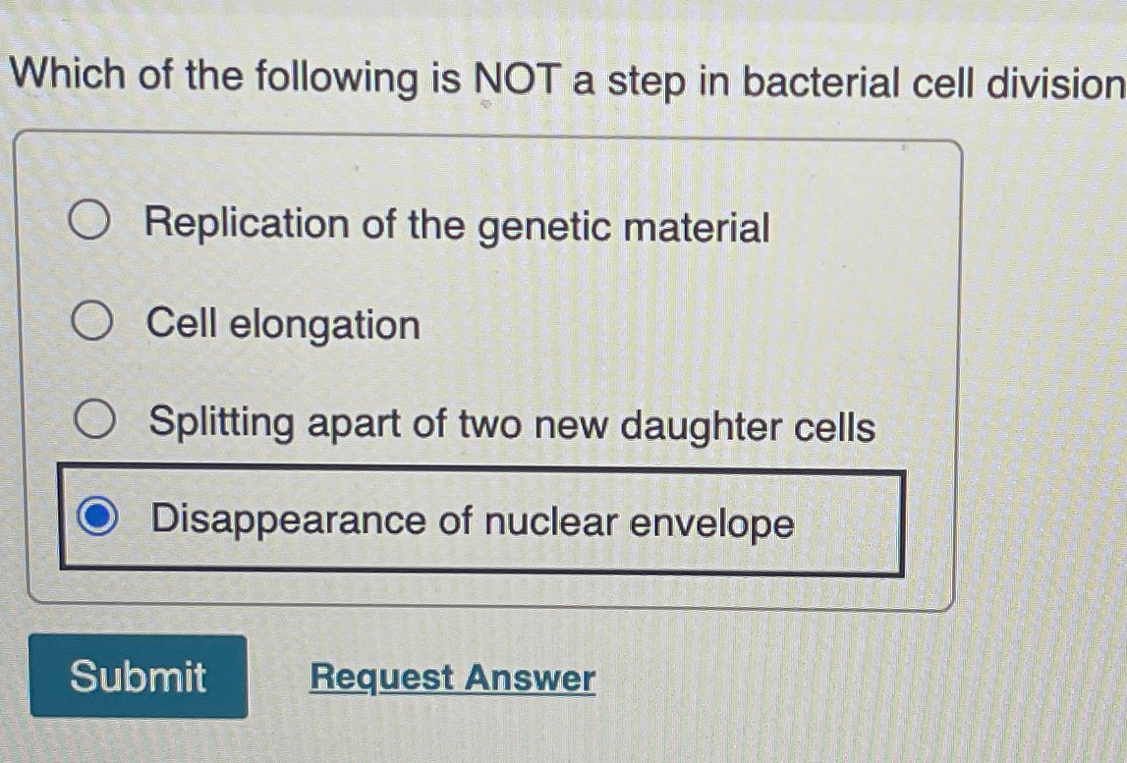Request the correct answer
The image size is (1127, 763).
click(454, 679)
